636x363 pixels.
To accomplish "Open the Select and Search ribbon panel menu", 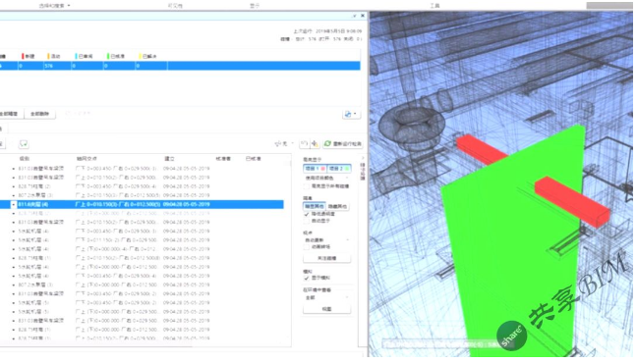I will point(54,6).
